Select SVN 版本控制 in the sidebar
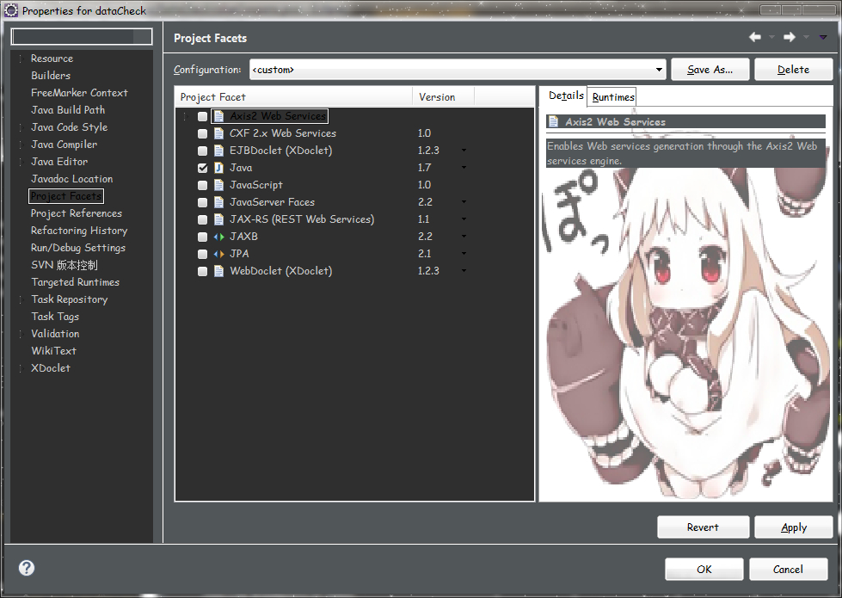 pos(64,265)
